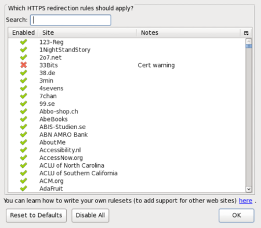
Task: Click the scrollbar down arrow
Action: click(x=249, y=189)
